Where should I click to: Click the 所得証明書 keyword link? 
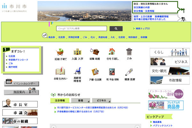point(74,37)
